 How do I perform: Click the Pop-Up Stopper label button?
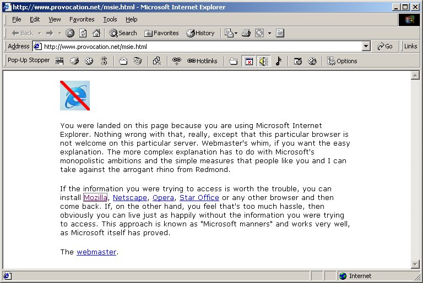tap(29, 60)
